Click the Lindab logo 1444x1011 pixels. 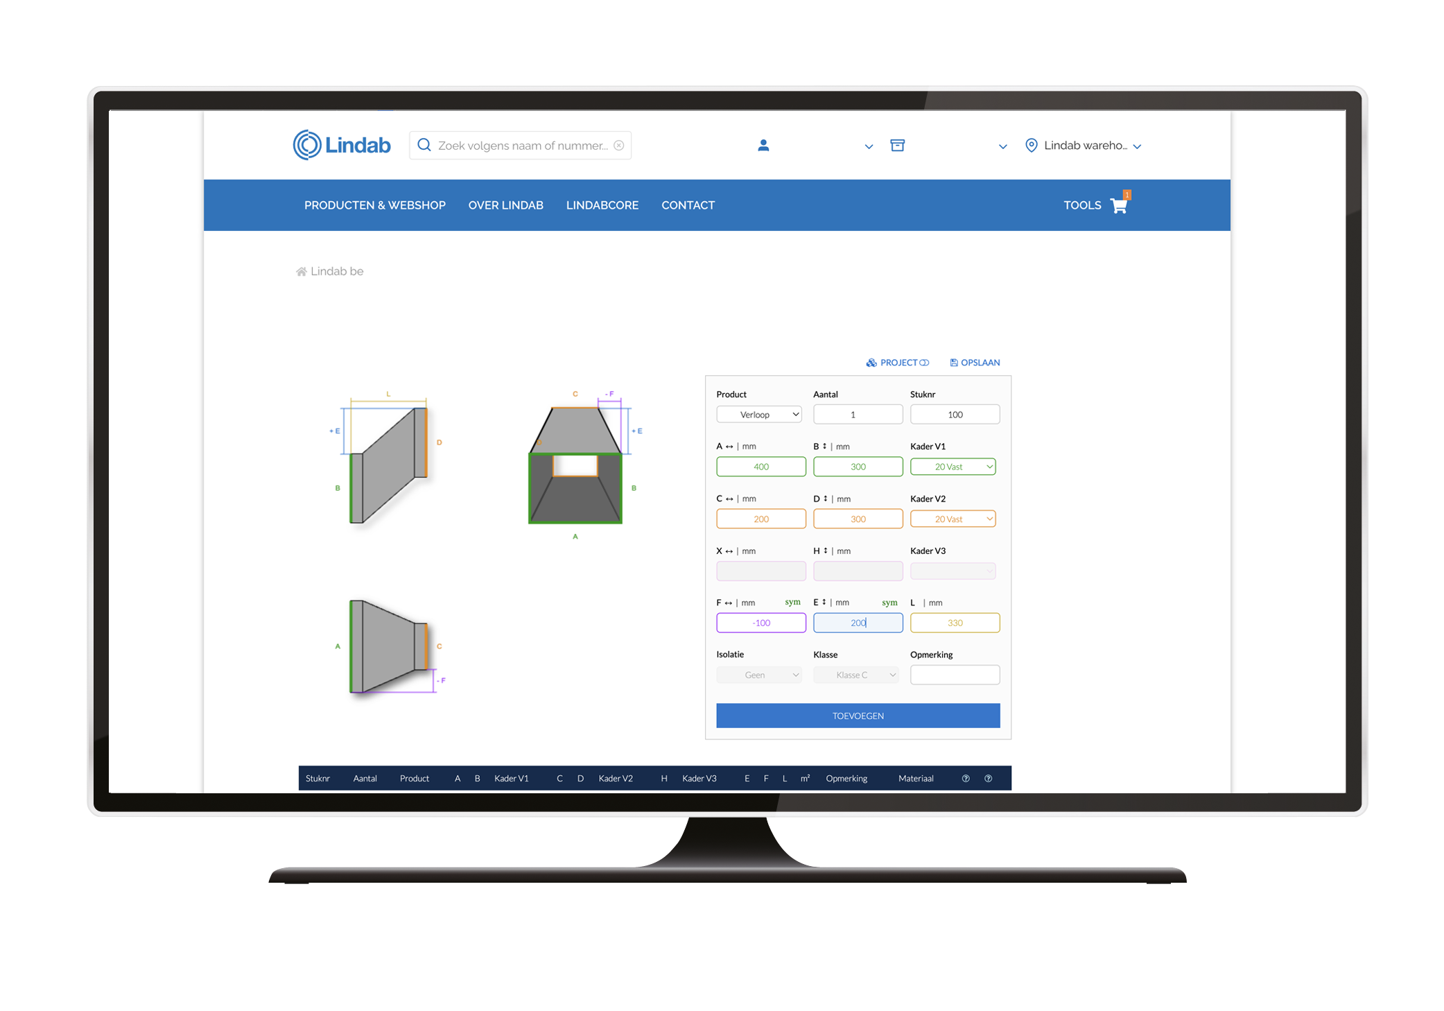pos(342,145)
